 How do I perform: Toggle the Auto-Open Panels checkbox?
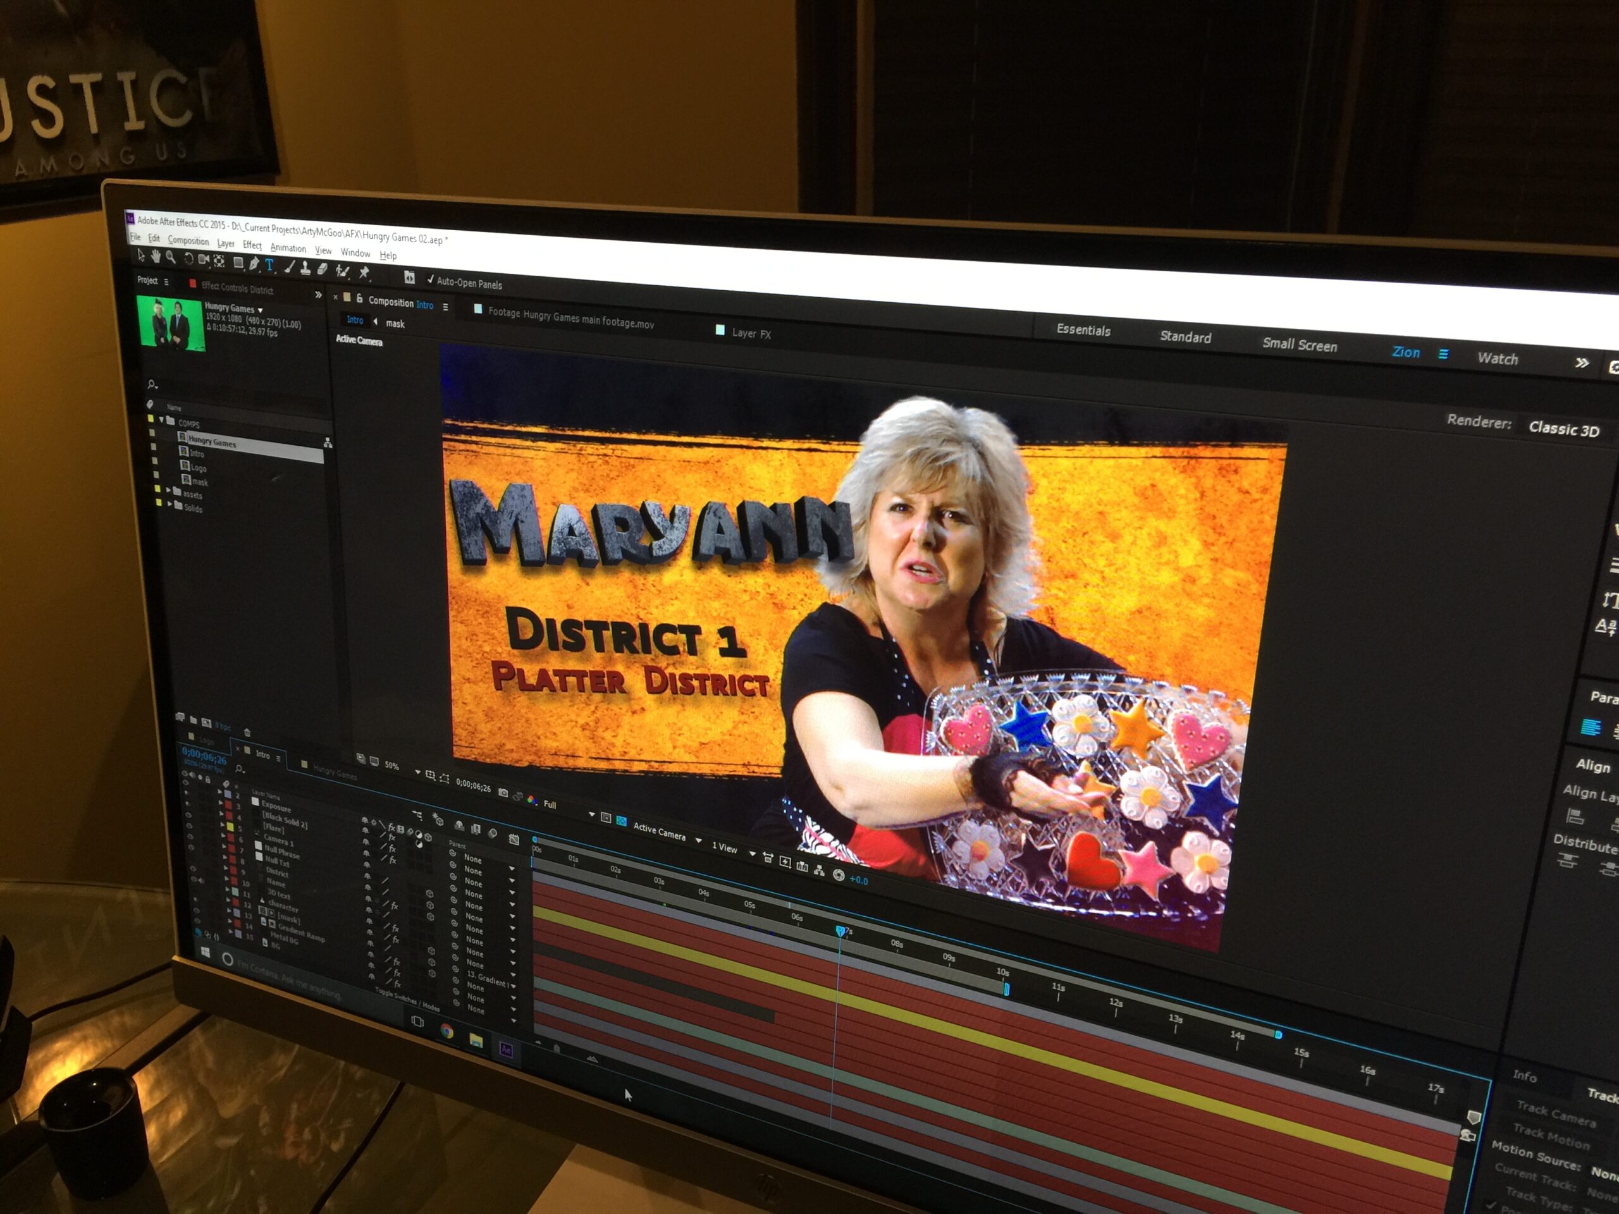431,281
